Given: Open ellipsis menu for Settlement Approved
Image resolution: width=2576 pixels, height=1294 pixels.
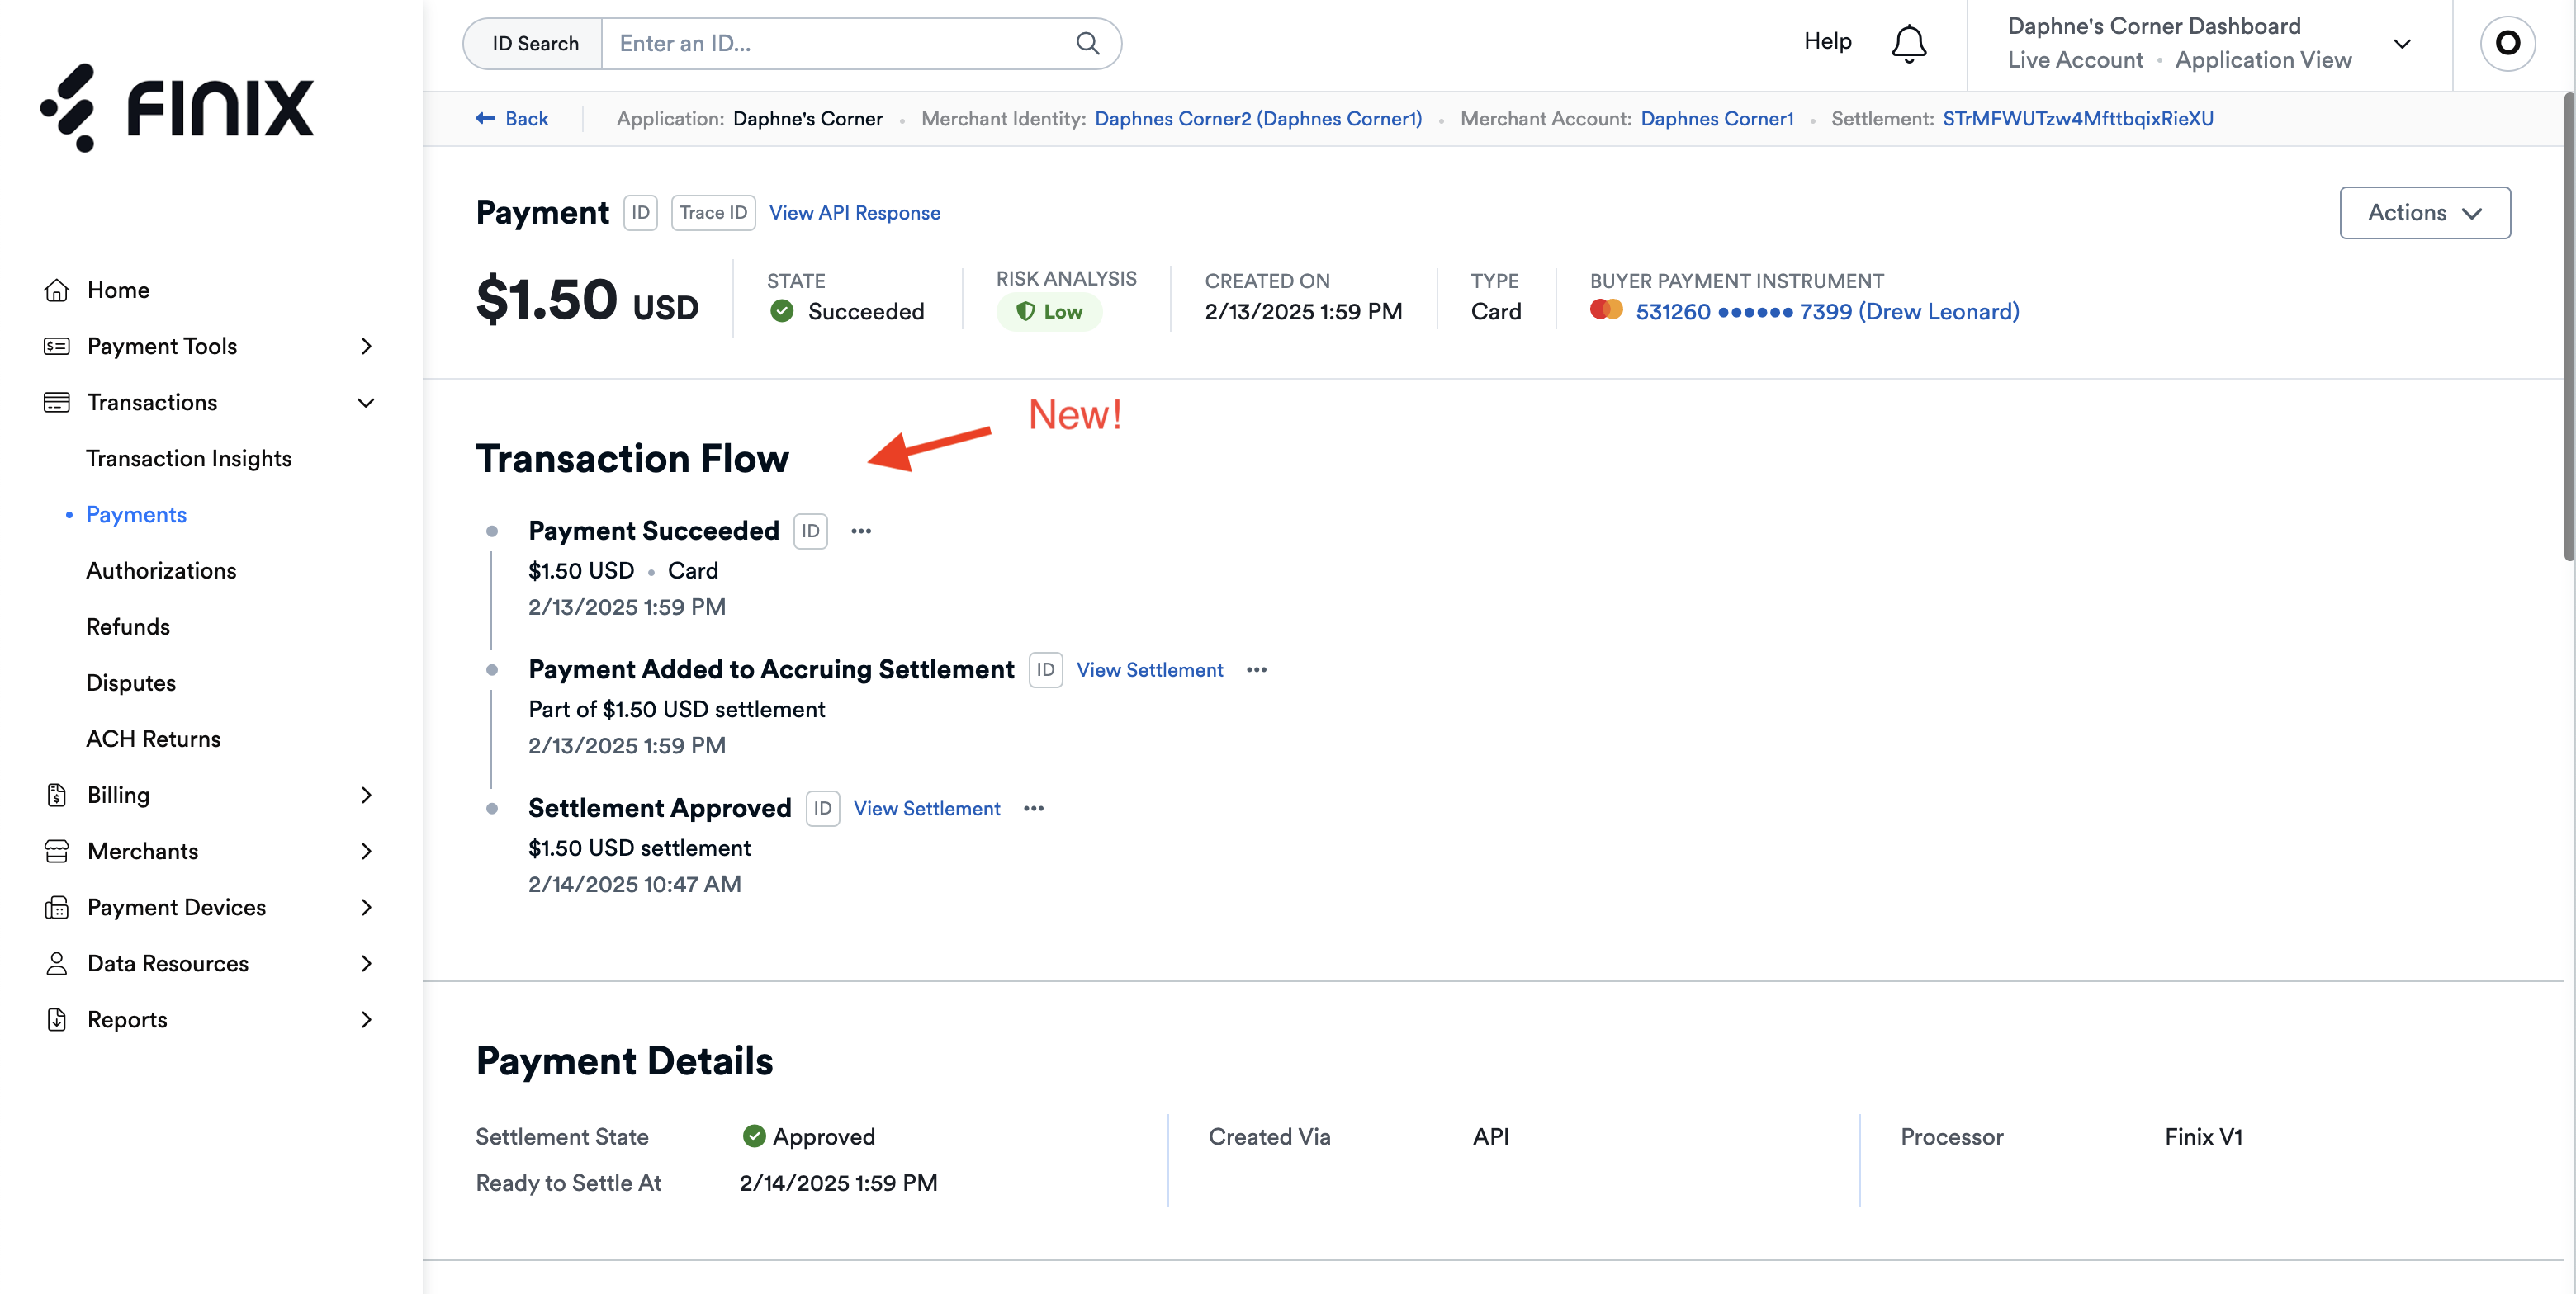Looking at the screenshot, I should click(1033, 809).
